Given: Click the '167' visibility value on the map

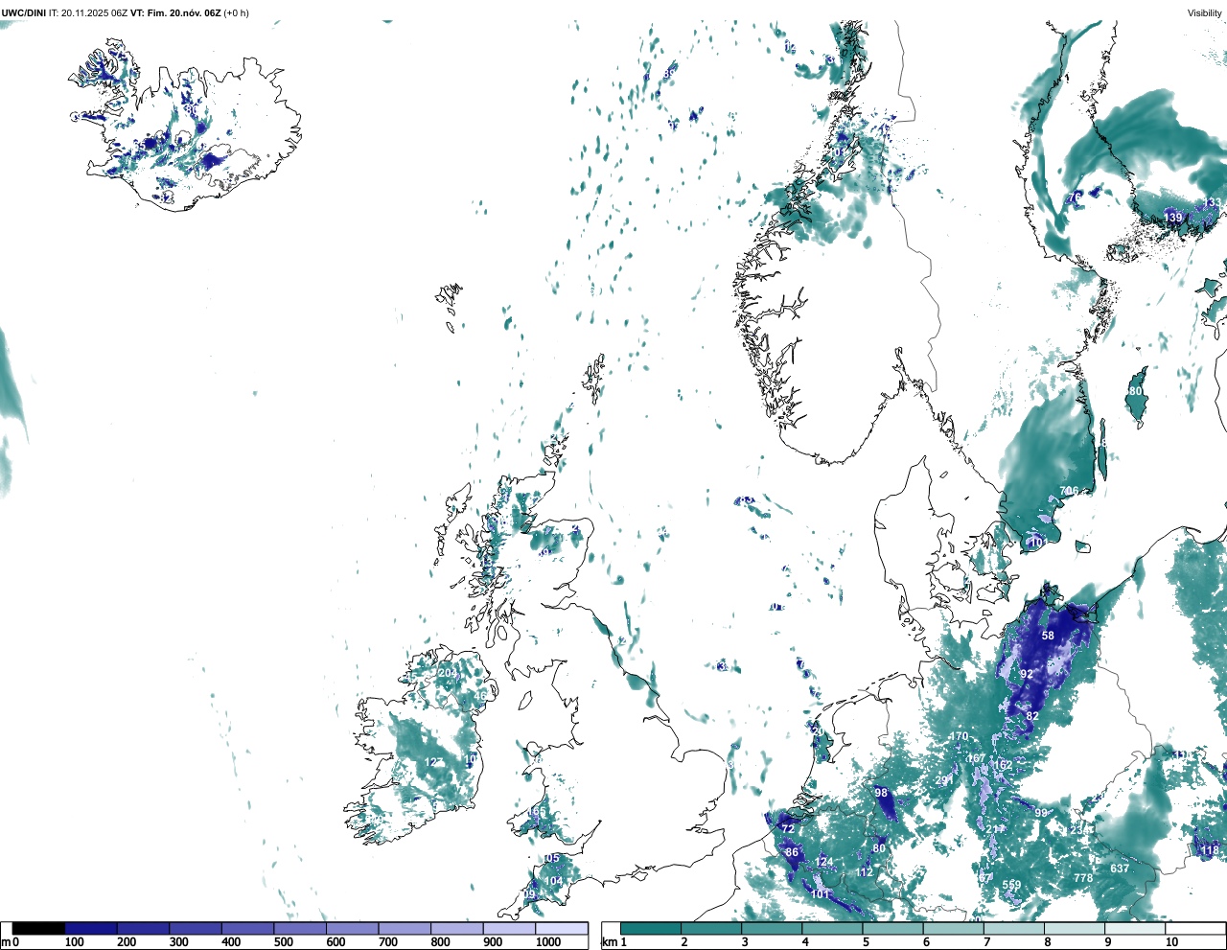Looking at the screenshot, I should [976, 758].
